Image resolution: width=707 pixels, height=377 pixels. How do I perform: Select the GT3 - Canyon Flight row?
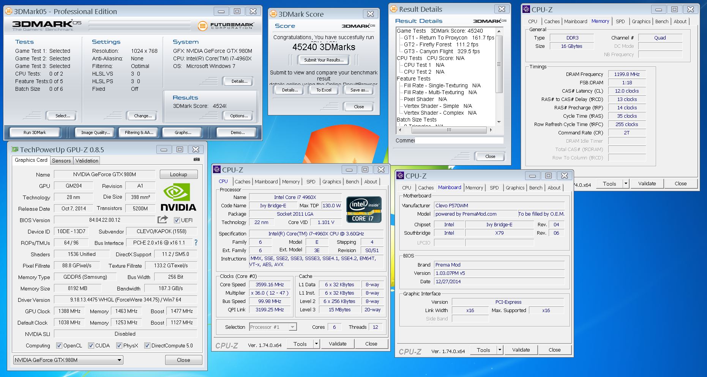(x=442, y=51)
